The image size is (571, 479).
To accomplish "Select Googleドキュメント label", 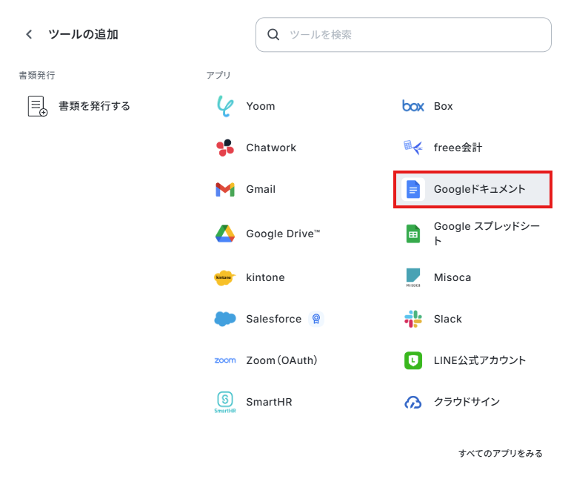I will (x=479, y=189).
